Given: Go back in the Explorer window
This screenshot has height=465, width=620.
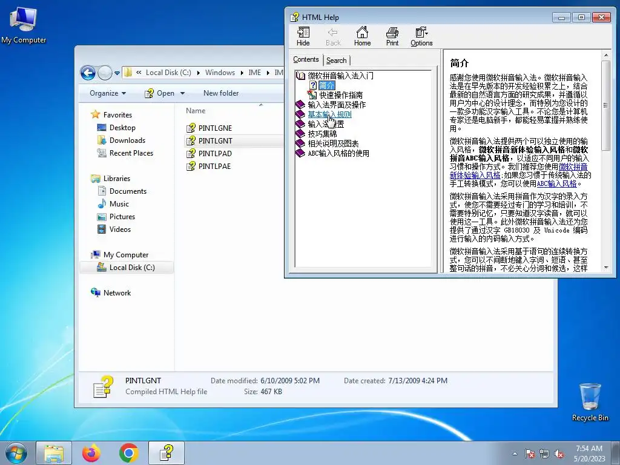Looking at the screenshot, I should 88,73.
